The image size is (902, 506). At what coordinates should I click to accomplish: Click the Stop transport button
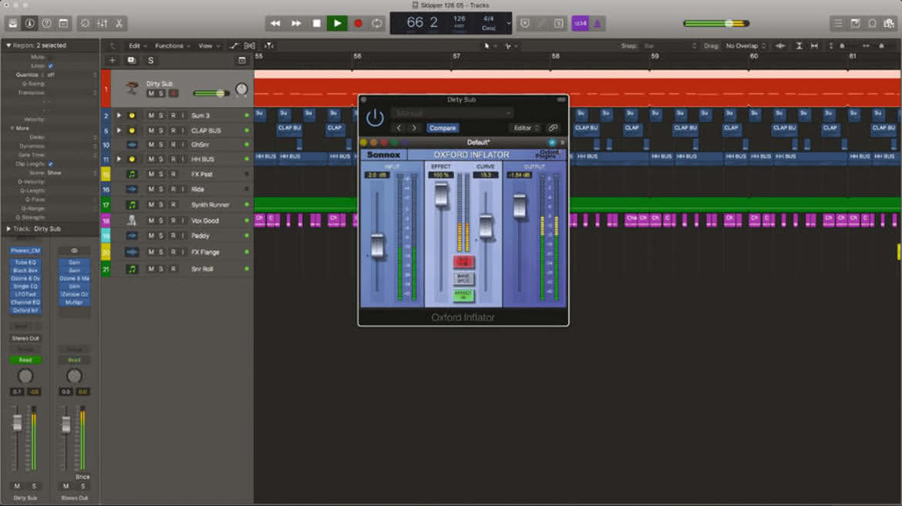pos(316,24)
